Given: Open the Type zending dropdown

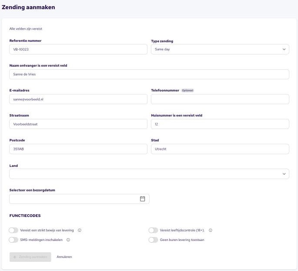Looking at the screenshot, I should click(220, 49).
